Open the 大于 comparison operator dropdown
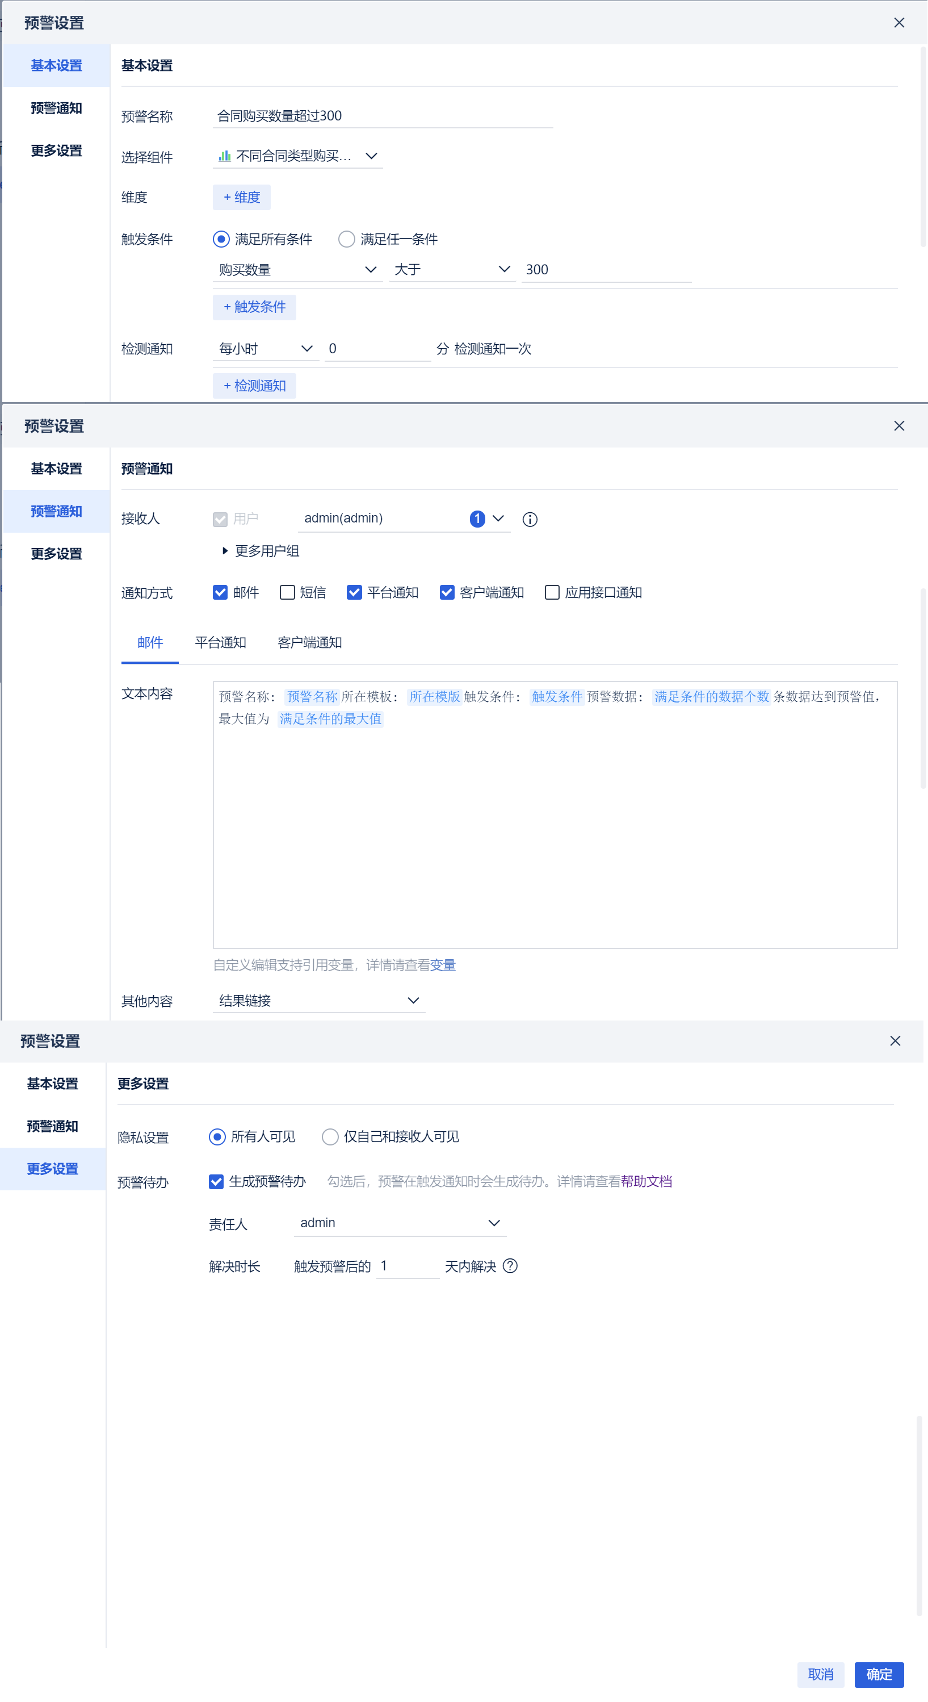Screen dimensions: 928x1702 452,270
